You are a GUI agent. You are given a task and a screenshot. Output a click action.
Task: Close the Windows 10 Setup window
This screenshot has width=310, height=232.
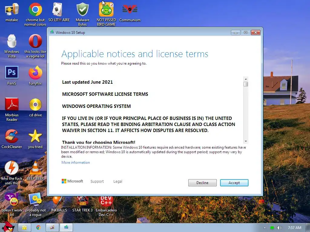[256, 33]
